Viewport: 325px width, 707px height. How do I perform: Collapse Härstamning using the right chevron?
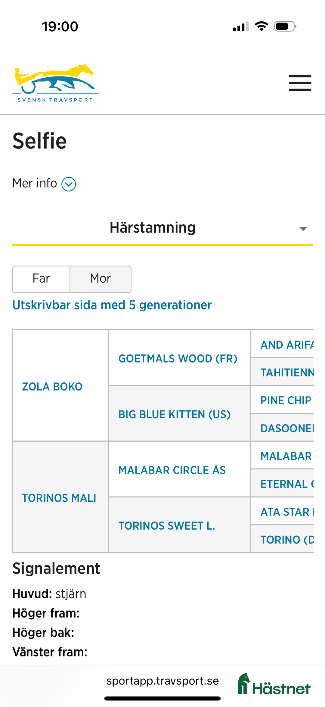click(304, 229)
